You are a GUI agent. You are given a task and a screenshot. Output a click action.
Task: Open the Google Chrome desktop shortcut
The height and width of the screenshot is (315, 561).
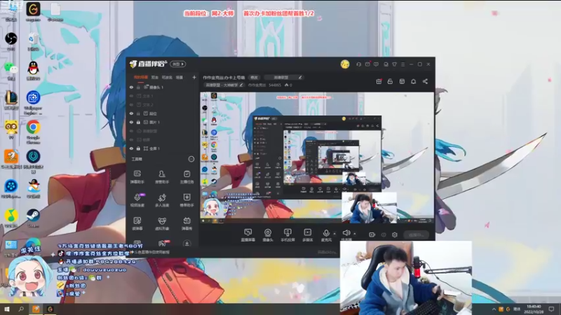tap(33, 132)
